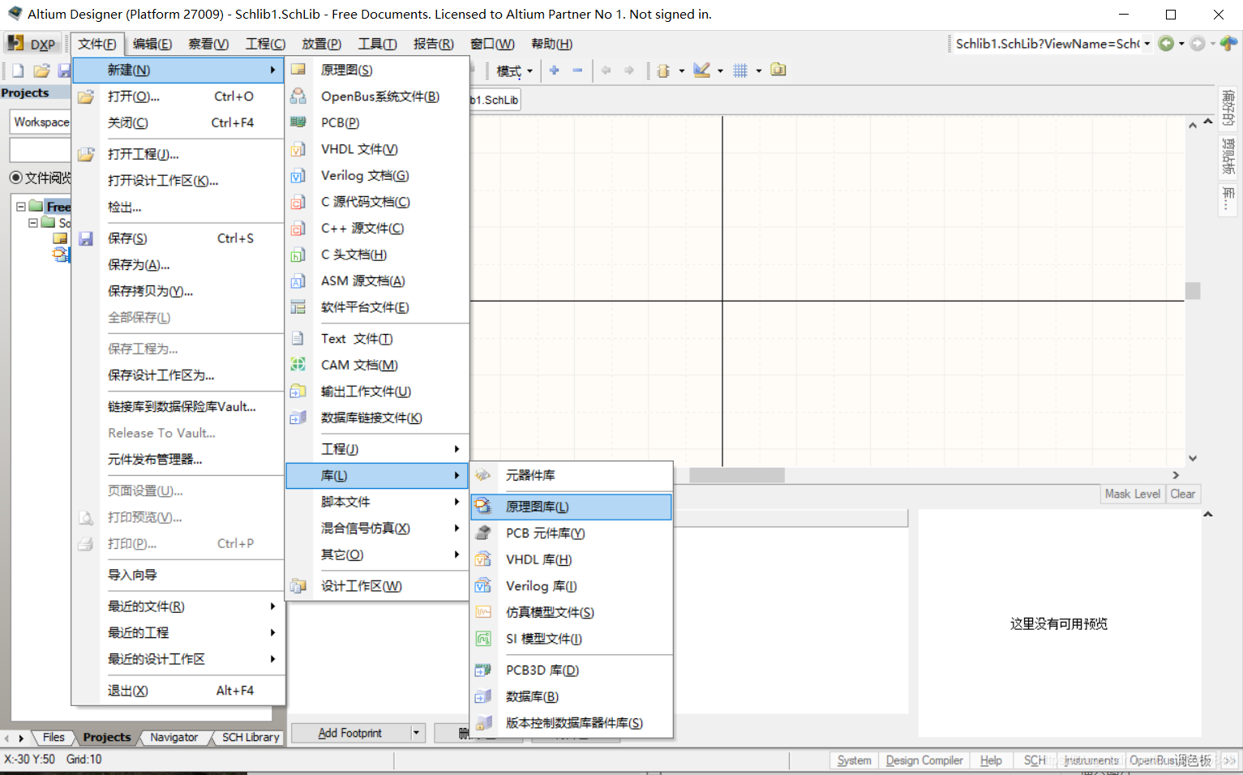The height and width of the screenshot is (775, 1243).
Task: Choose 保存为(A)... menu entry
Action: [x=178, y=265]
